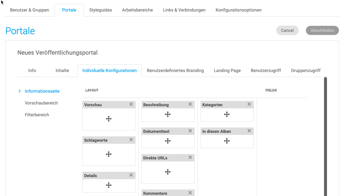Go to Links & Verbindungen tab
345x196 pixels.
[184, 10]
